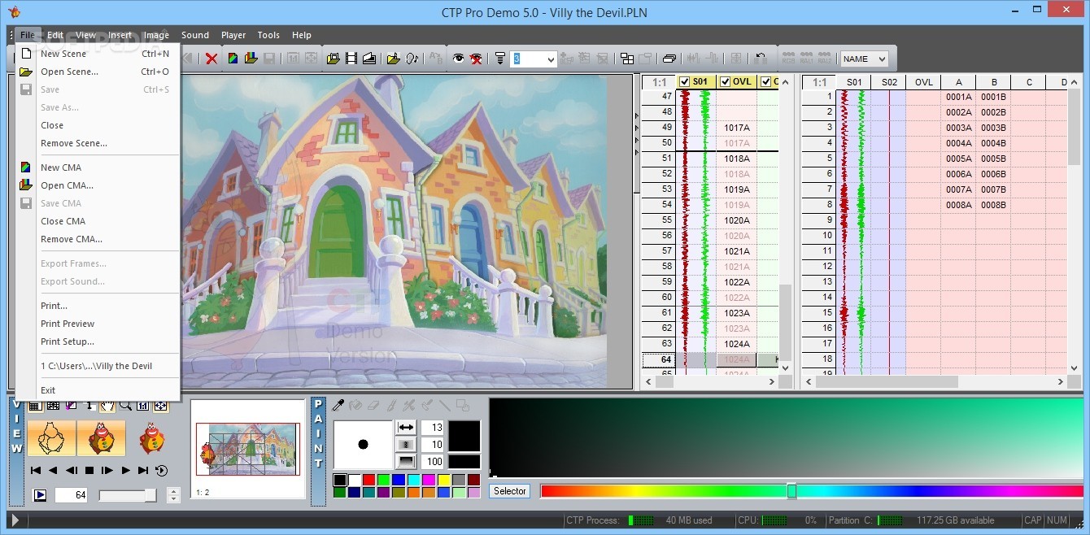
Task: Toggle the OVL column checkbox
Action: click(x=725, y=81)
